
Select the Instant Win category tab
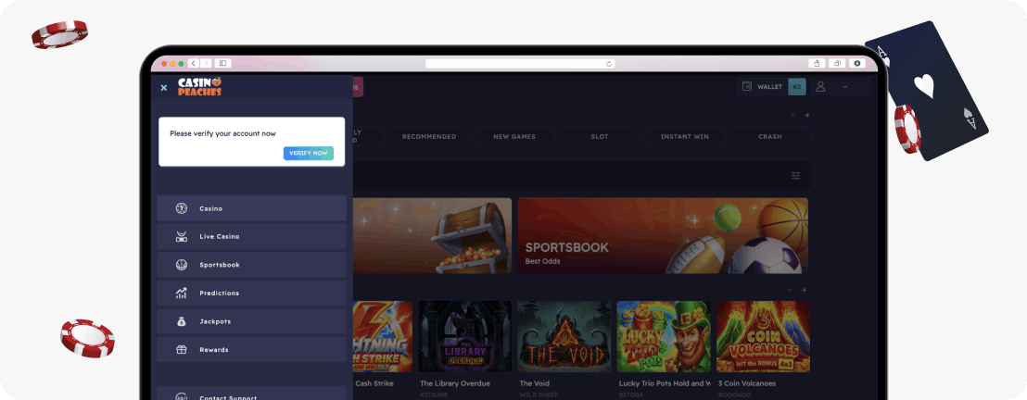pos(684,136)
